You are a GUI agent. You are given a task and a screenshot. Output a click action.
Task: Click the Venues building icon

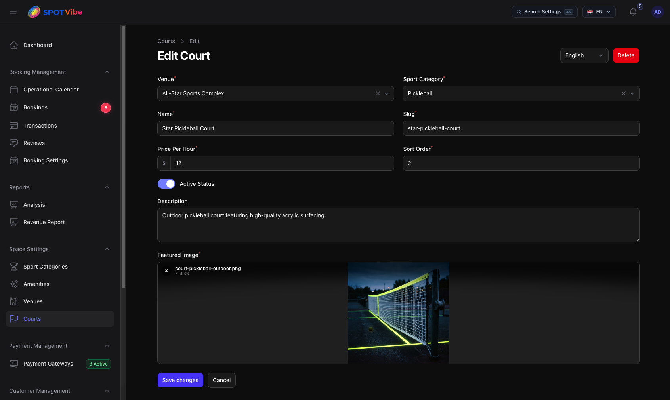[14, 301]
